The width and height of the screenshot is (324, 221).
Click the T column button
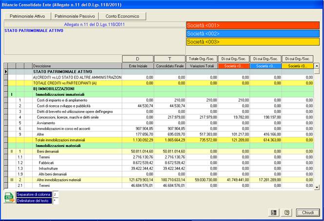tap(170, 59)
